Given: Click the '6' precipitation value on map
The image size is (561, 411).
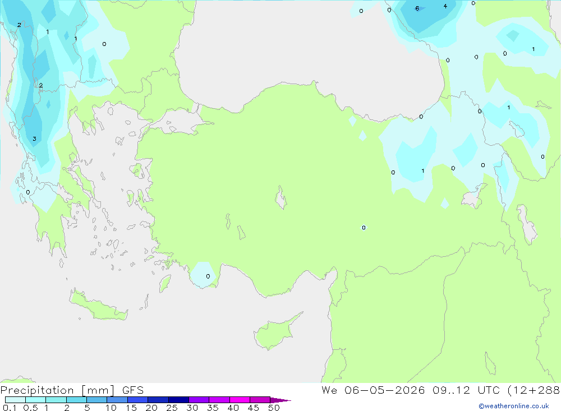Looking at the screenshot, I should point(417,8).
